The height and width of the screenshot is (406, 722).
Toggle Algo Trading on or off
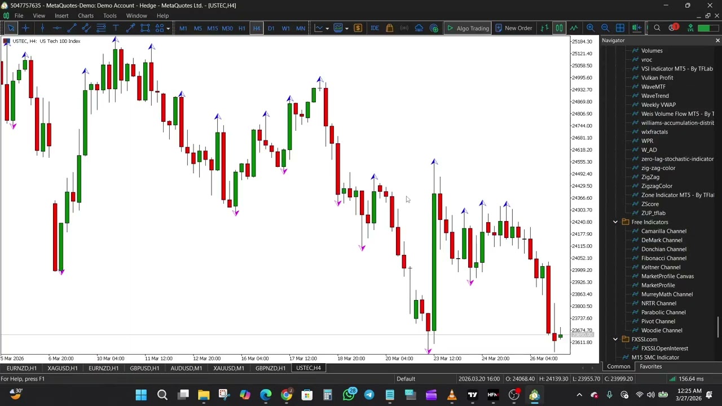tap(468, 28)
